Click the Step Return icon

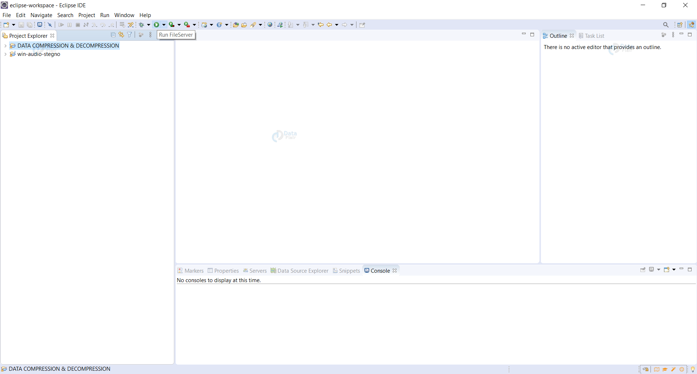[x=111, y=25]
